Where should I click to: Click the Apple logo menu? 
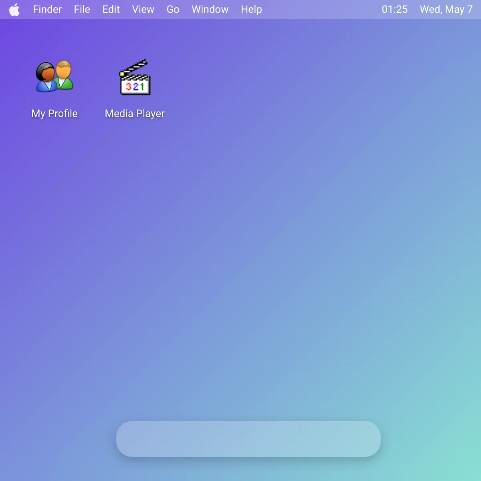coord(14,10)
